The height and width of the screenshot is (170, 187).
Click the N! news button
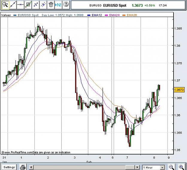(58, 5)
